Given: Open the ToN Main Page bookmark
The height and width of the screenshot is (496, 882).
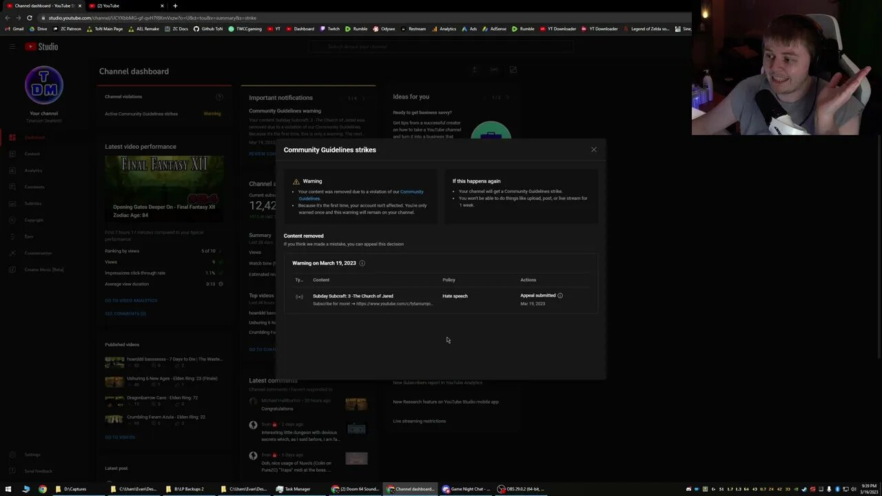Looking at the screenshot, I should 104,29.
